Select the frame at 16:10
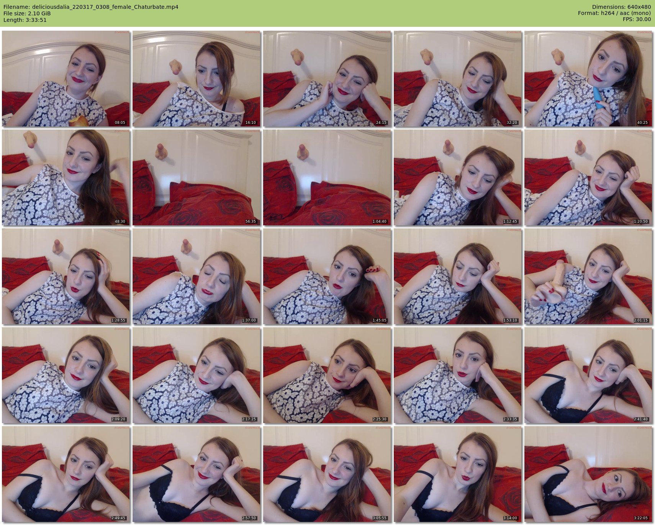Viewport: 655px width, 525px height. [196, 79]
